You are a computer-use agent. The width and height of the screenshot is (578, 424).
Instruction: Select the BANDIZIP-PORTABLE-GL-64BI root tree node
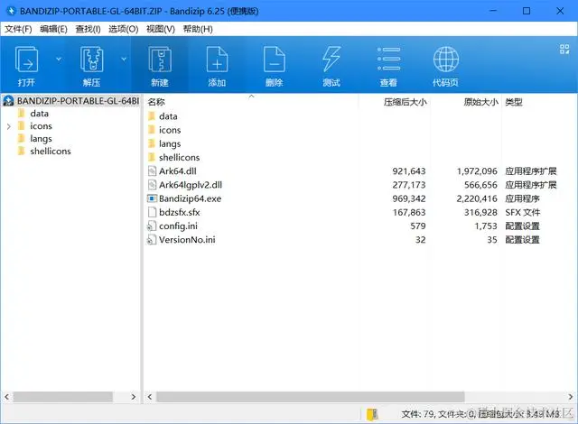click(x=78, y=100)
